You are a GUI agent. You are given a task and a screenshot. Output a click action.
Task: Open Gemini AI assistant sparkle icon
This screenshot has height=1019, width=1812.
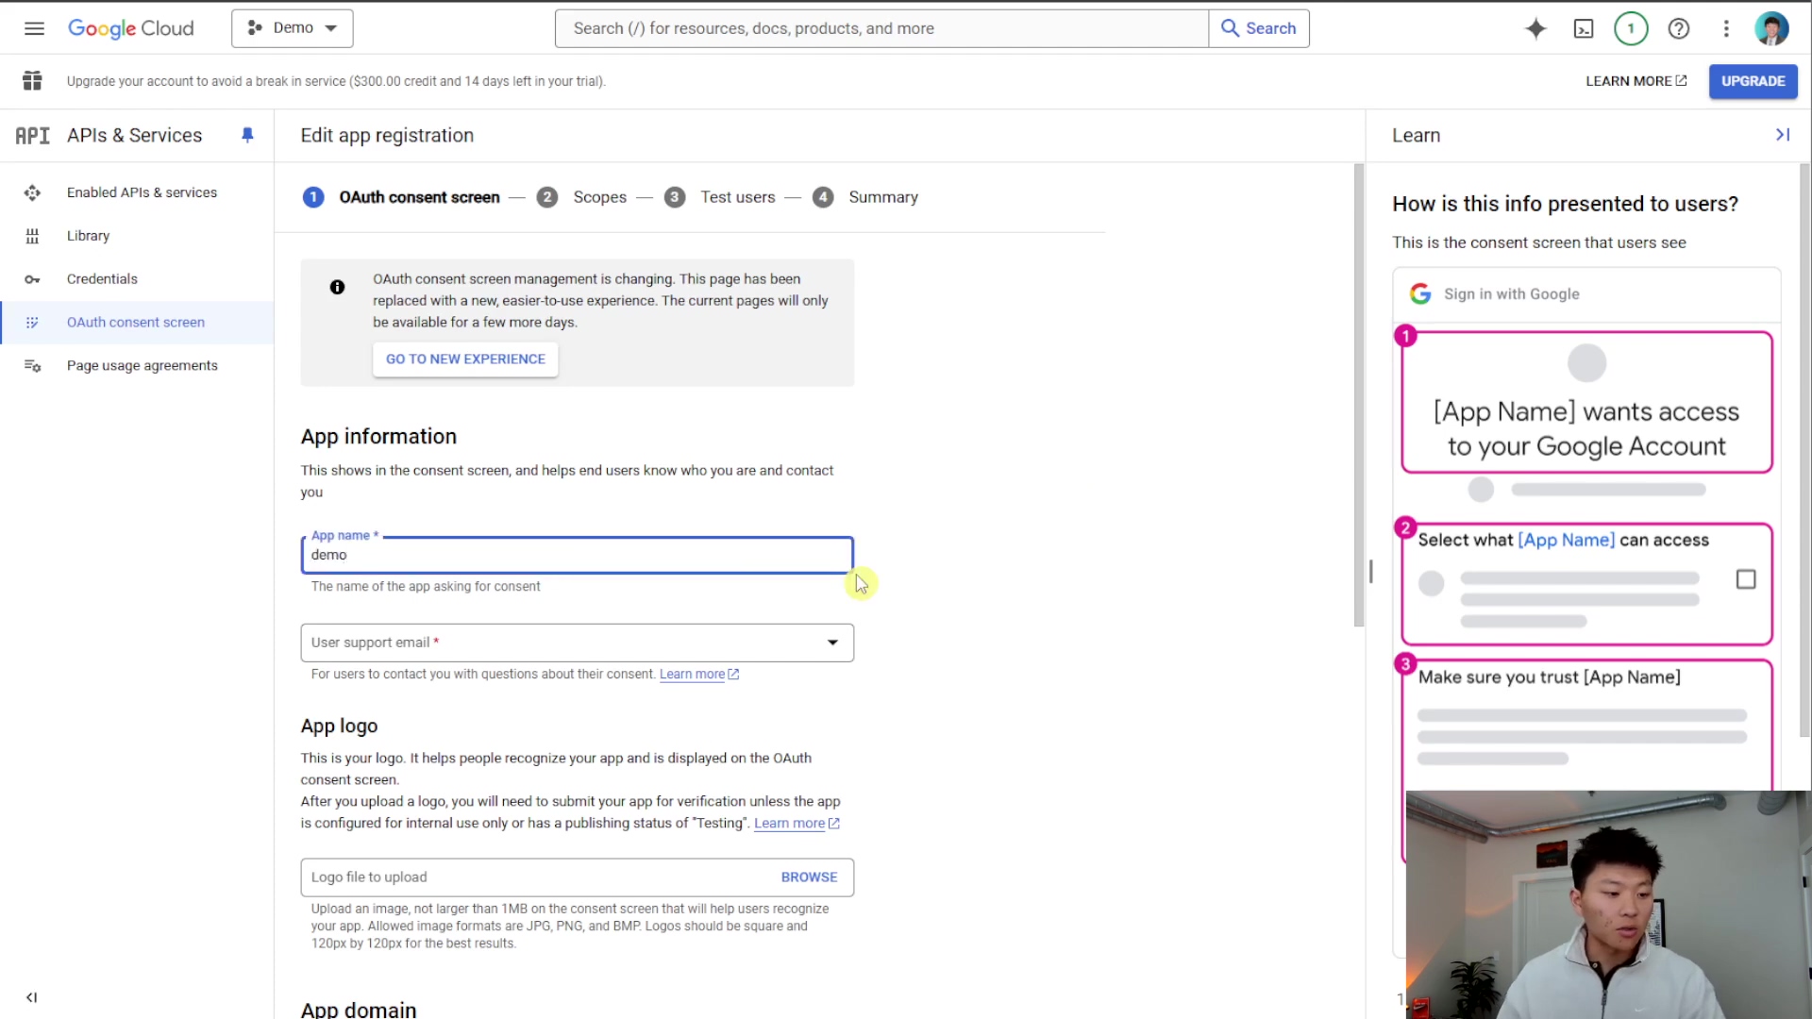click(1535, 28)
